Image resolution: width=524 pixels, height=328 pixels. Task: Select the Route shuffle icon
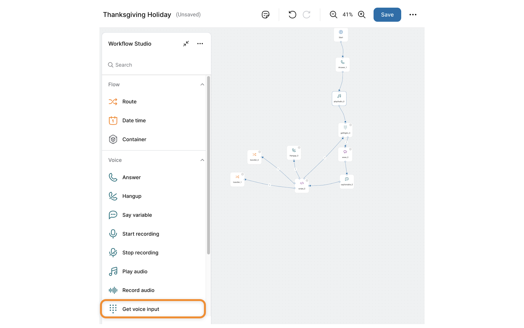click(x=113, y=102)
